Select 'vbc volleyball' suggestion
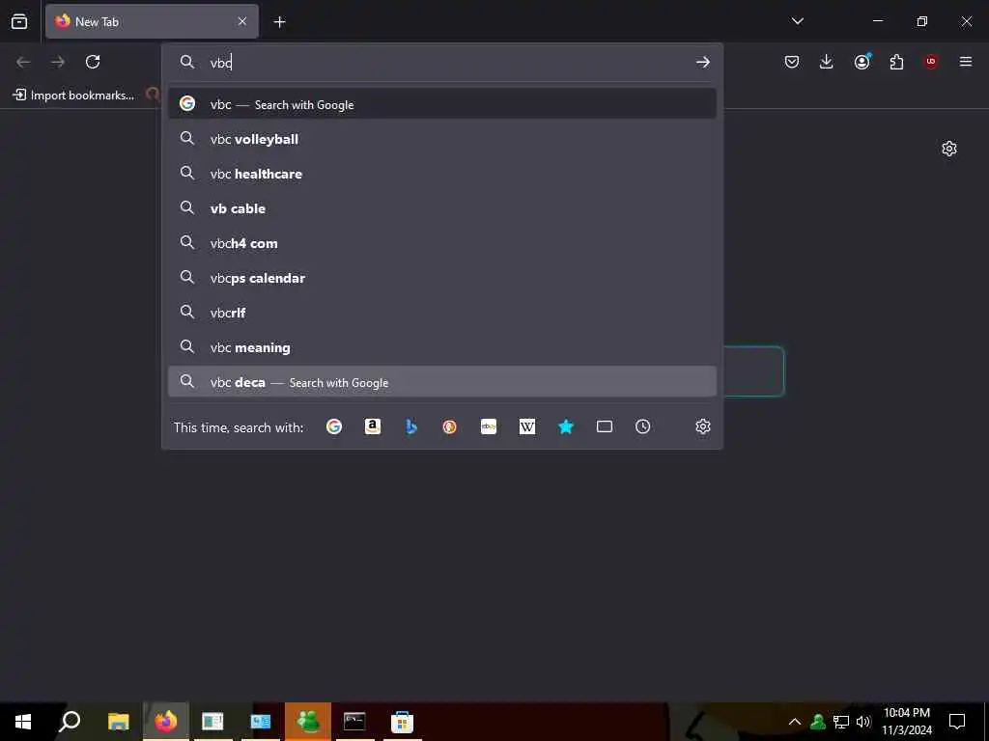Screen dimensions: 989x741 coord(442,139)
